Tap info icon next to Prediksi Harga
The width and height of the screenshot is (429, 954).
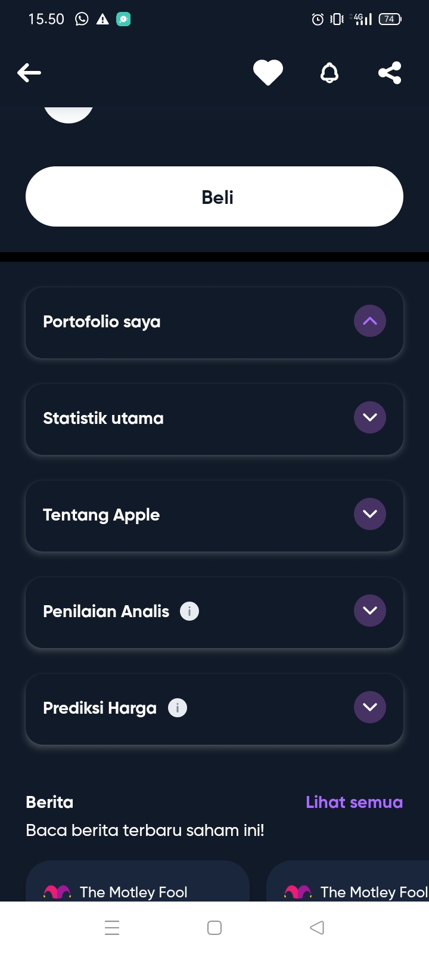click(x=178, y=708)
